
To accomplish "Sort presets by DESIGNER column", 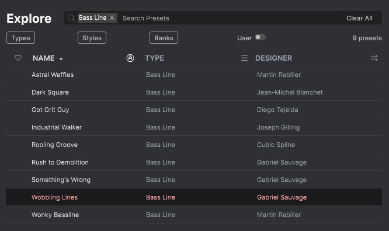I will click(273, 58).
